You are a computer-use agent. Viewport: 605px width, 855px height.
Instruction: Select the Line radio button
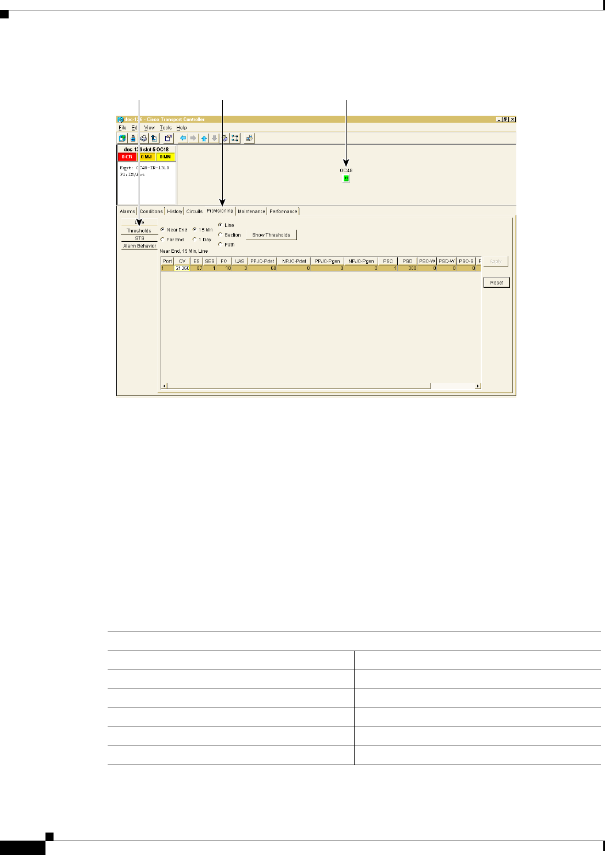coord(220,225)
